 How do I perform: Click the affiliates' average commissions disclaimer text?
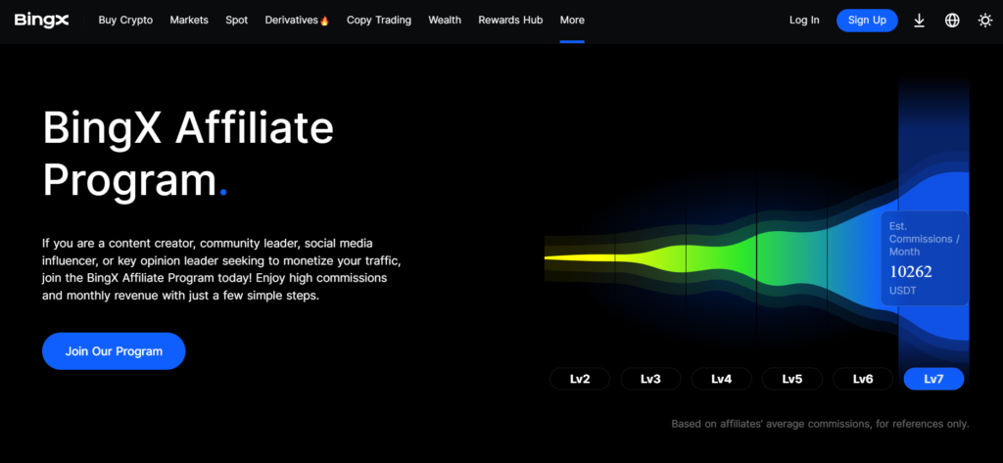(820, 423)
